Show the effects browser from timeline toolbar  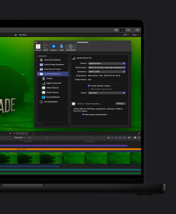[135, 138]
